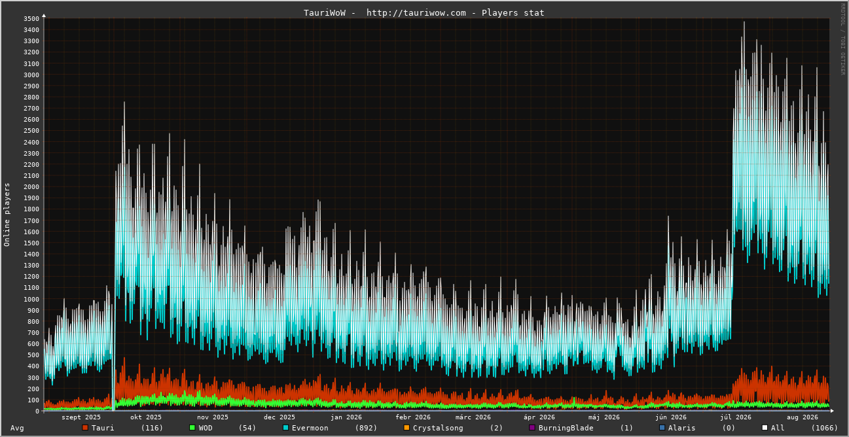849x437 pixels.
Task: Click the RRDTOOL / TOBI OETIKER watermark
Action: (842, 39)
